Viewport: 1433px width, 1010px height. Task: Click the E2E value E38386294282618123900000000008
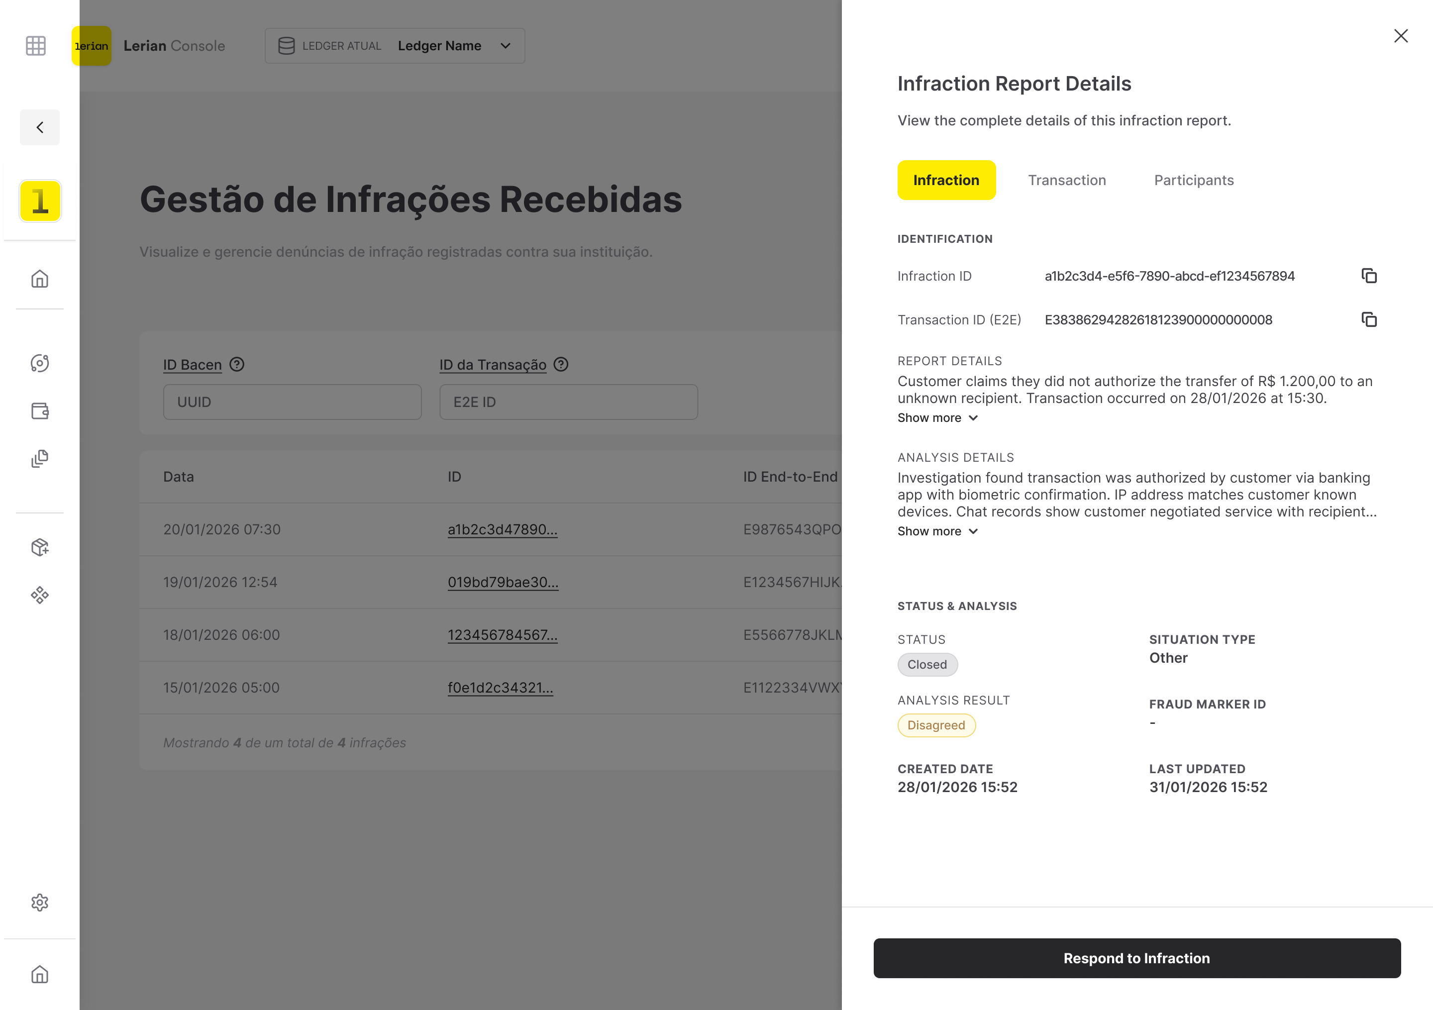[1158, 319]
